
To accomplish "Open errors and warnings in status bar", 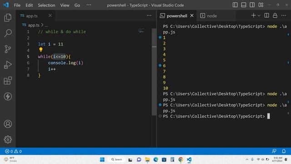I will (13, 151).
